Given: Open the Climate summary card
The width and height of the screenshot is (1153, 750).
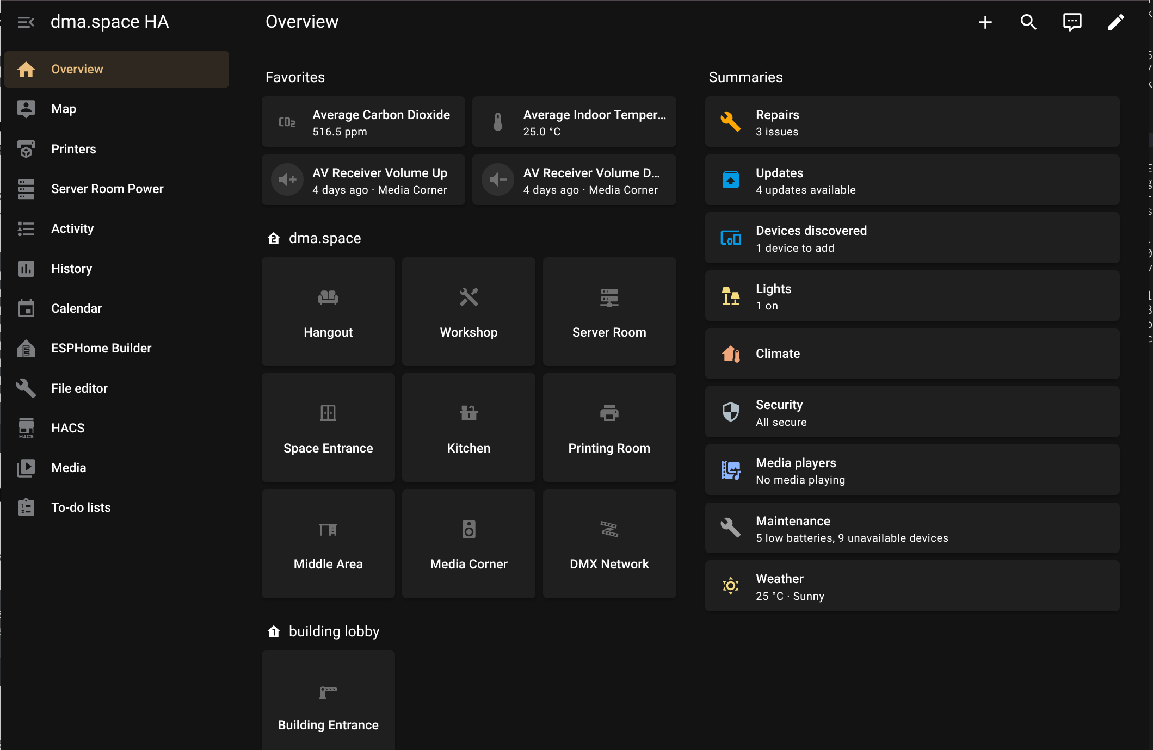Looking at the screenshot, I should 912,354.
